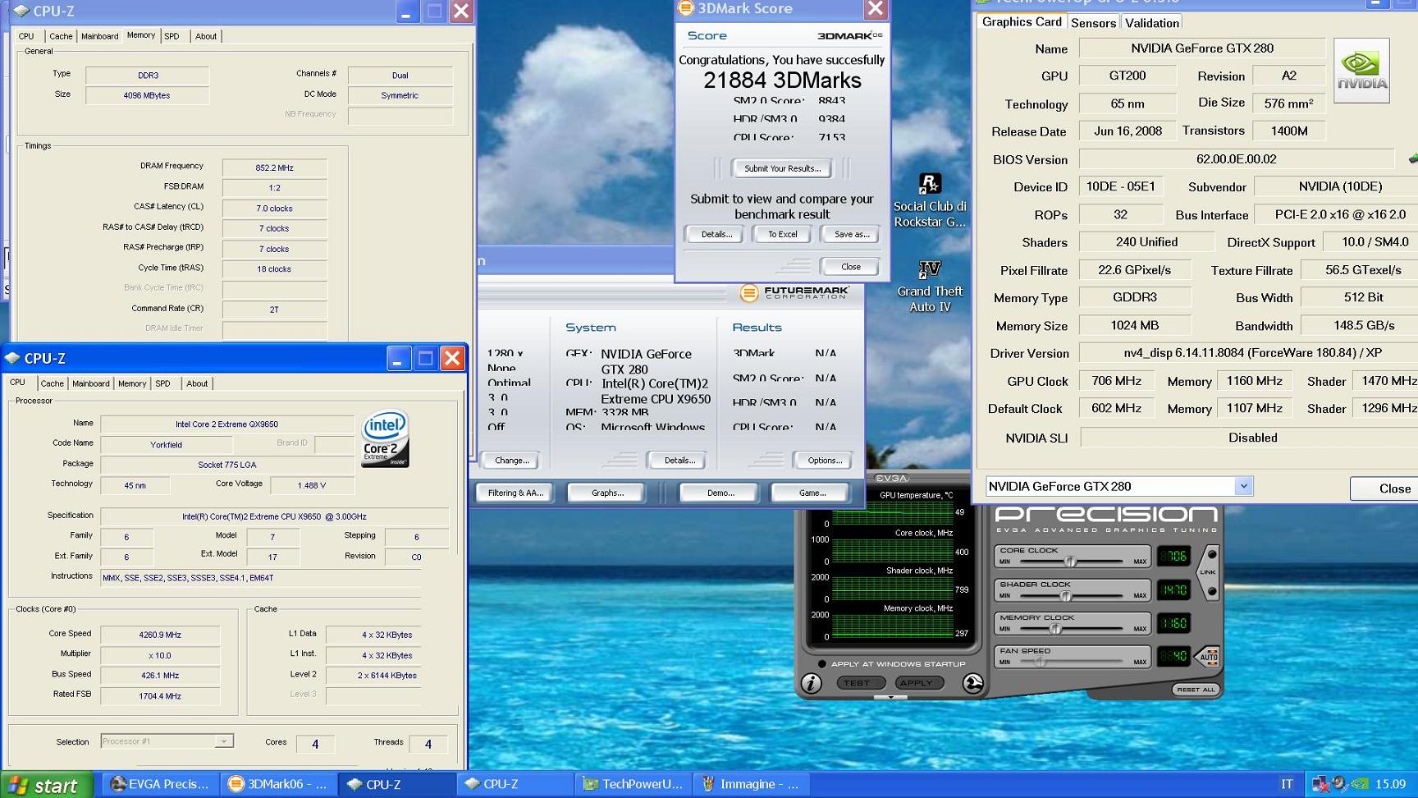The height and width of the screenshot is (798, 1418).
Task: Open EVGA Precision info icon
Action: click(x=811, y=683)
